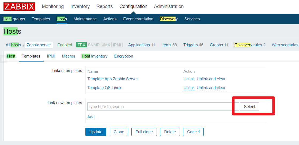The height and width of the screenshot is (145, 299).
Task: Open the Inventory menu
Action: (x=80, y=6)
